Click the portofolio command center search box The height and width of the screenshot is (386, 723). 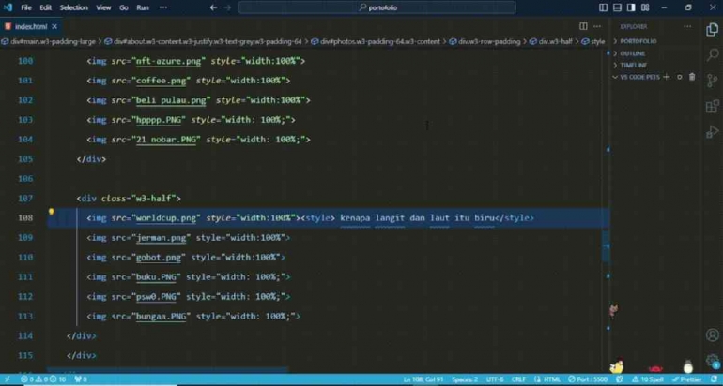377,7
